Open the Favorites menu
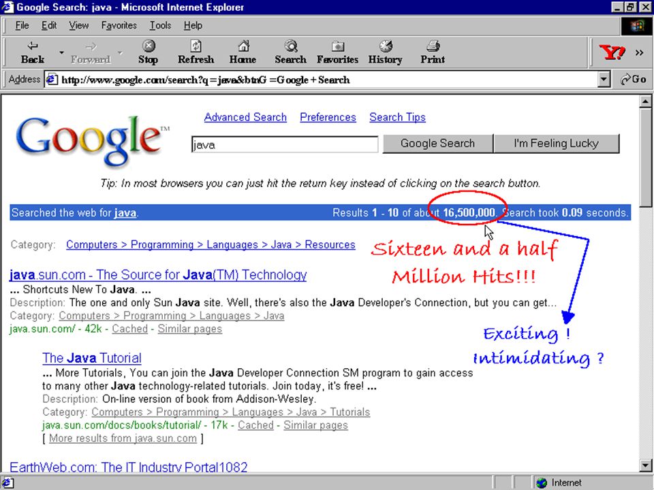The height and width of the screenshot is (490, 654). (x=119, y=25)
